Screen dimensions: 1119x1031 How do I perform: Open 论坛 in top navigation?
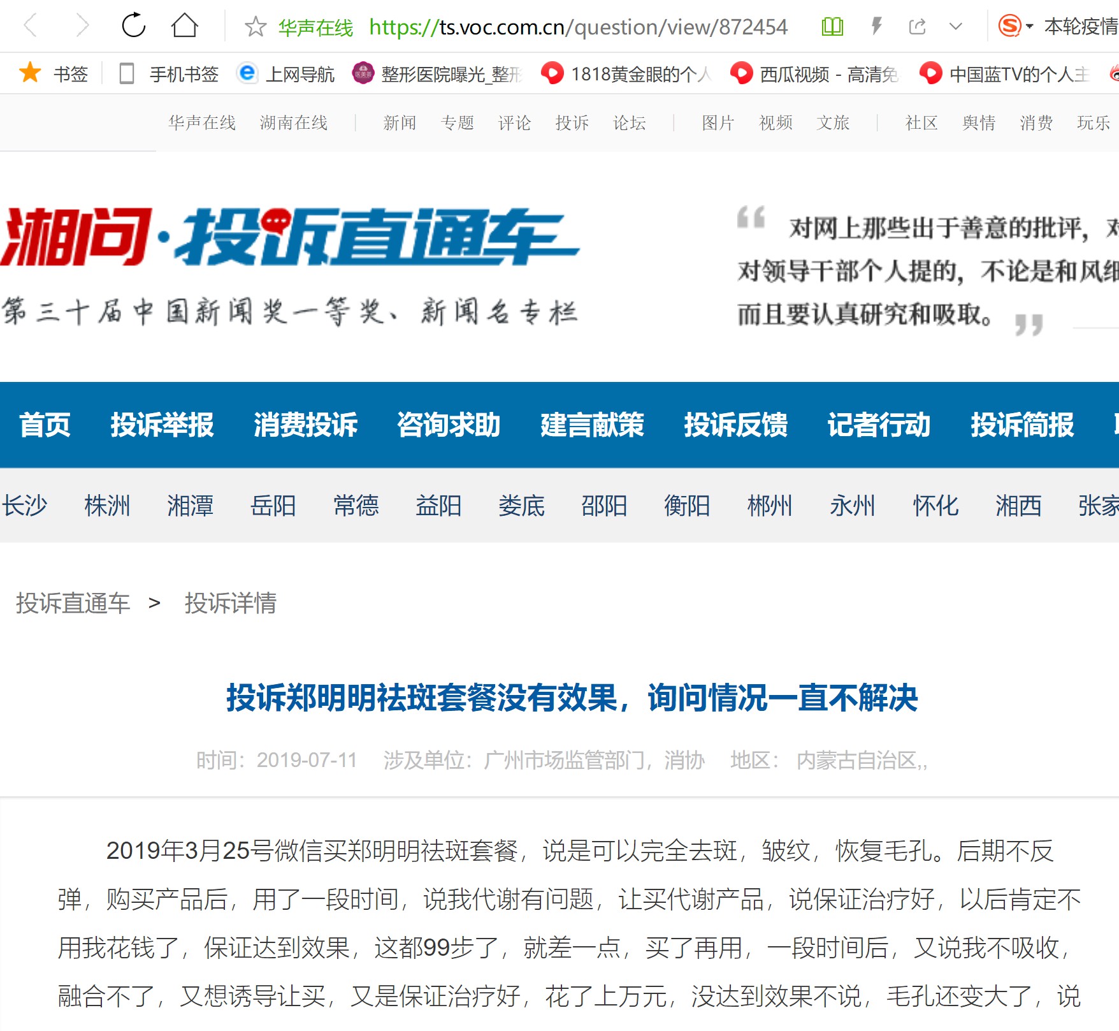(x=630, y=122)
